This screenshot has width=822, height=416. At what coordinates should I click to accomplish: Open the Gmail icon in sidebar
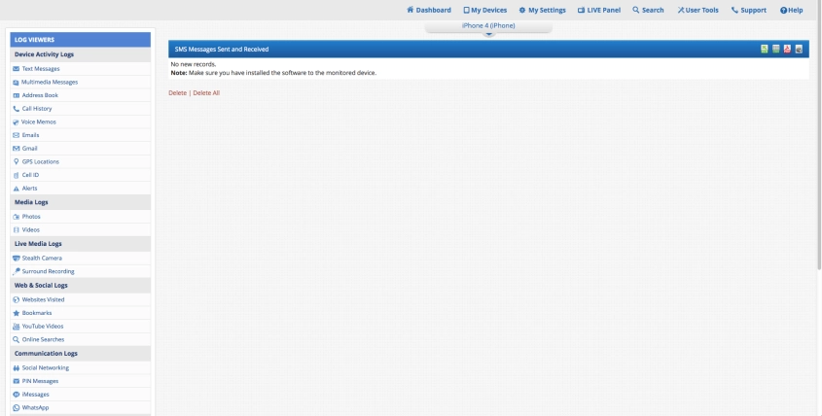pyautogui.click(x=17, y=149)
